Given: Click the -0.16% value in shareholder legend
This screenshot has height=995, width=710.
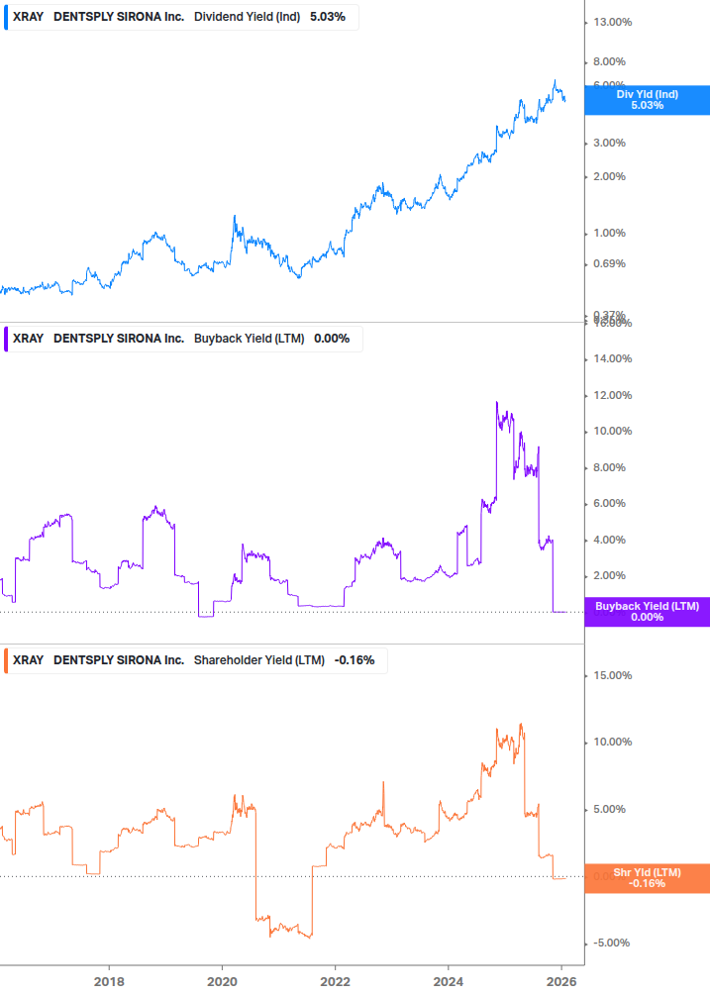Looking at the screenshot, I should coord(355,660).
